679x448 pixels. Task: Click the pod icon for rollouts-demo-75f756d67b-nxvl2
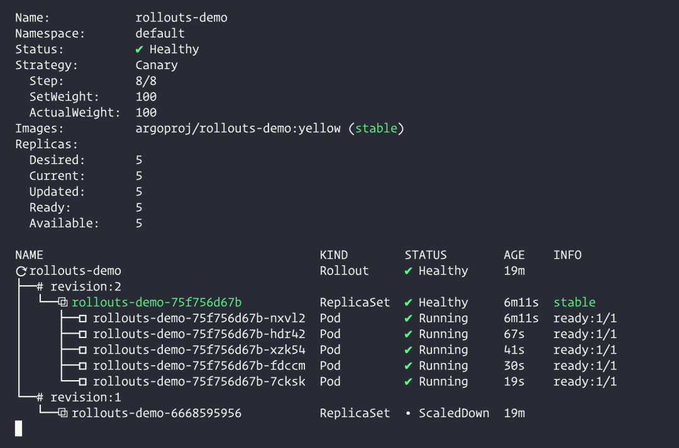(83, 319)
